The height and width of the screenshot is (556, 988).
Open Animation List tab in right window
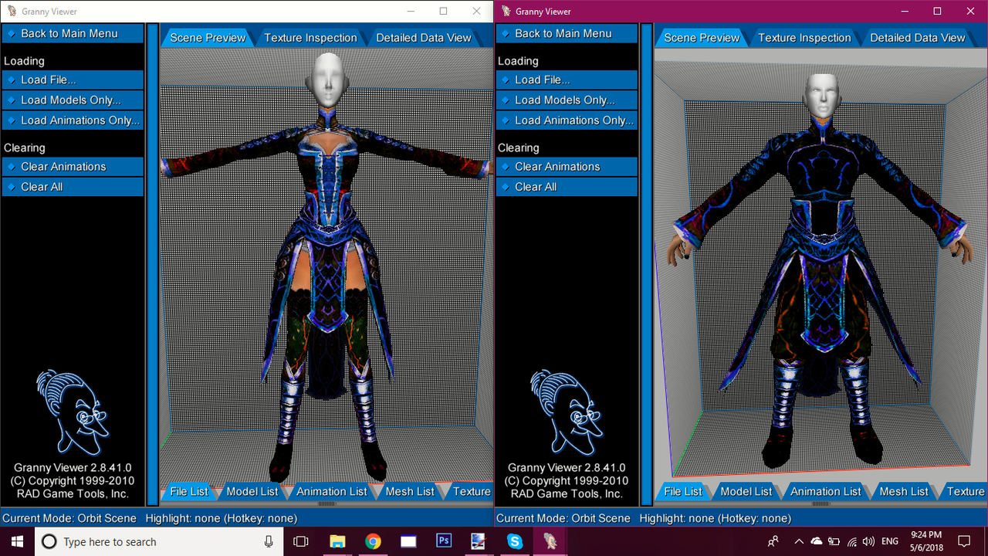[826, 491]
